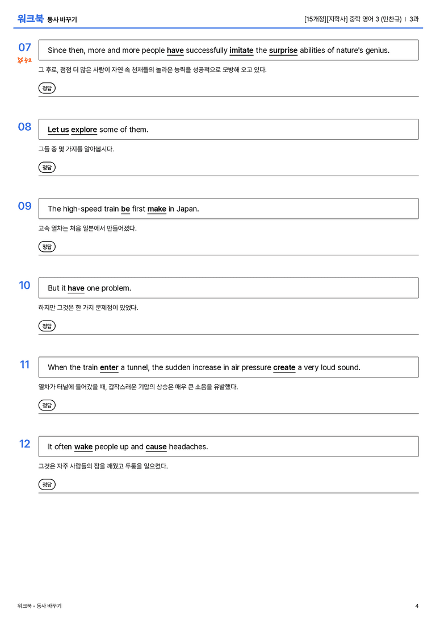Select underlined word 'imitate' in sentence 07
Screen dimensions: 436x618
pyautogui.click(x=241, y=51)
